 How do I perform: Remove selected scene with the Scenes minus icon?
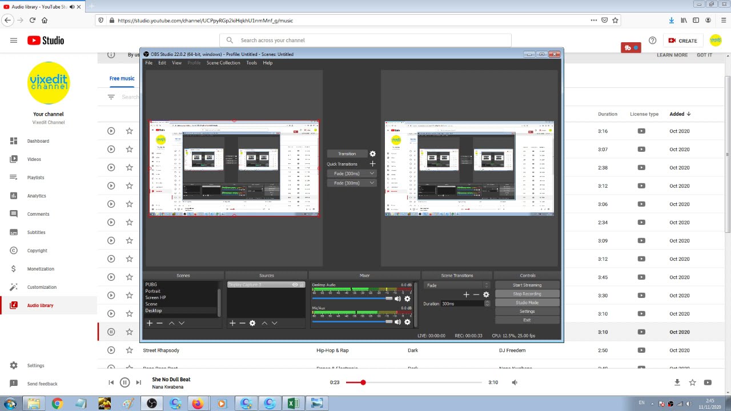point(160,323)
